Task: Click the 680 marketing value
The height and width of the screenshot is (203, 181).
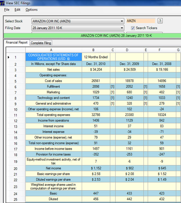Action: 129,92
